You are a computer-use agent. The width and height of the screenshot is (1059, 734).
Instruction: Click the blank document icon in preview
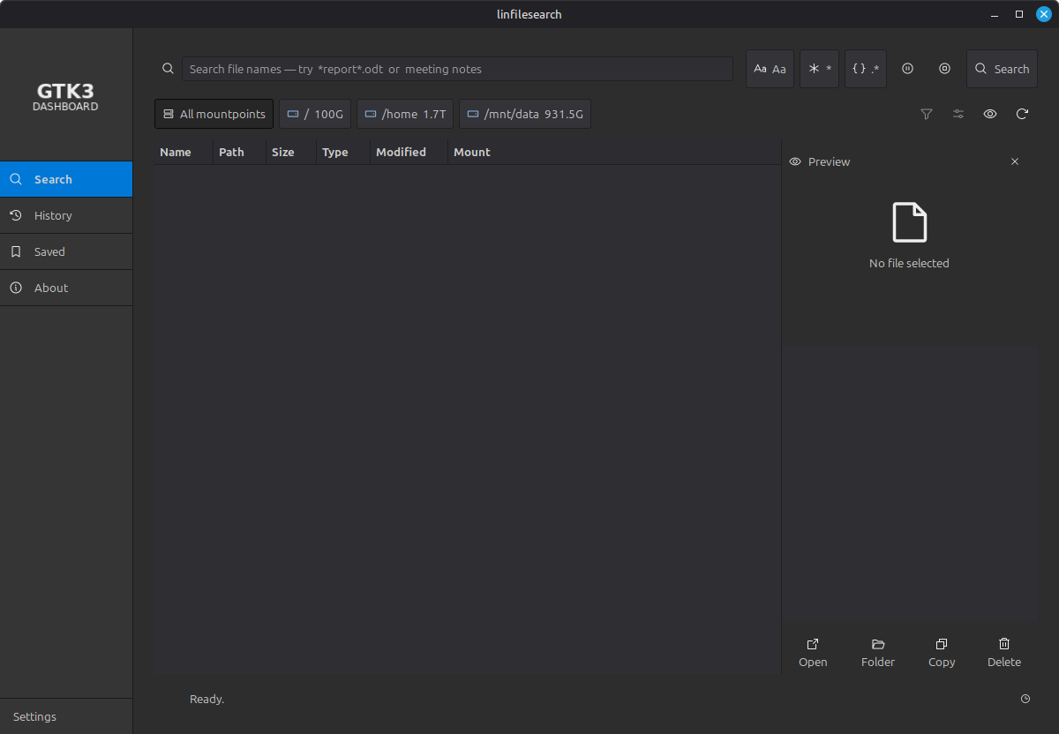(909, 222)
